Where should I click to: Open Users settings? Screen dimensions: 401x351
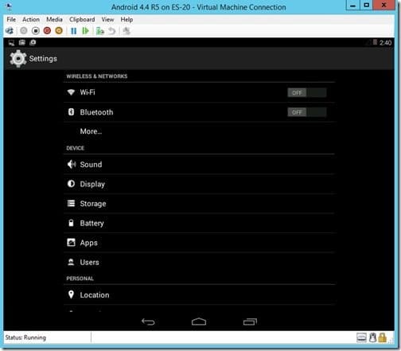point(199,262)
